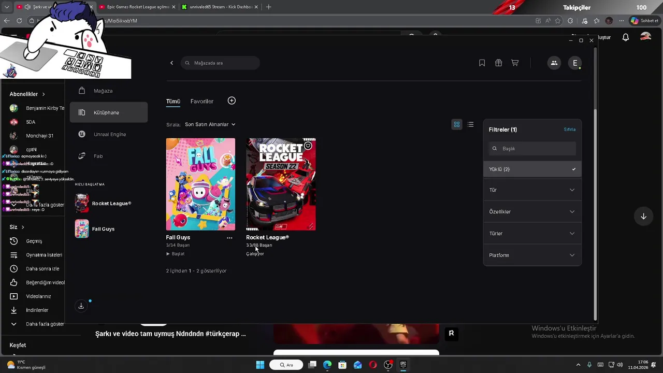663x373 pixels.
Task: Expand the Siz section in YouTube
Action: pyautogui.click(x=17, y=227)
